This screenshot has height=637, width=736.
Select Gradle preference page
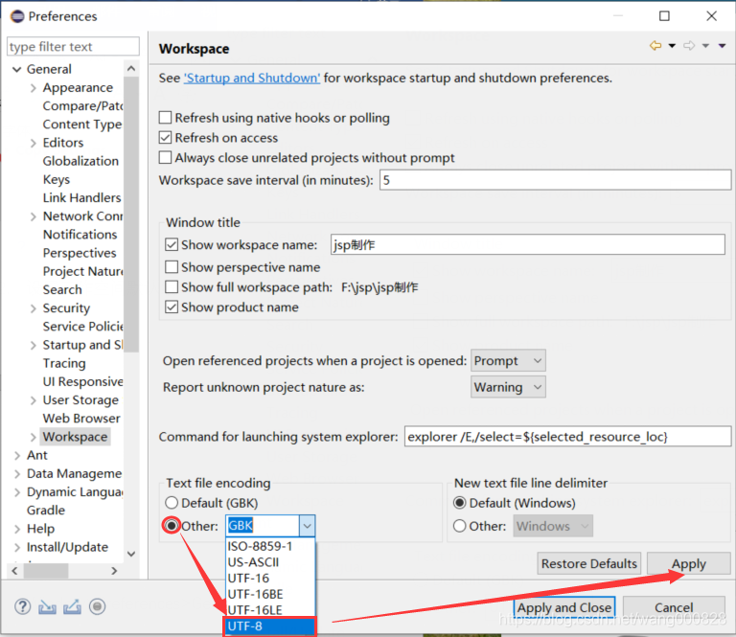[46, 510]
